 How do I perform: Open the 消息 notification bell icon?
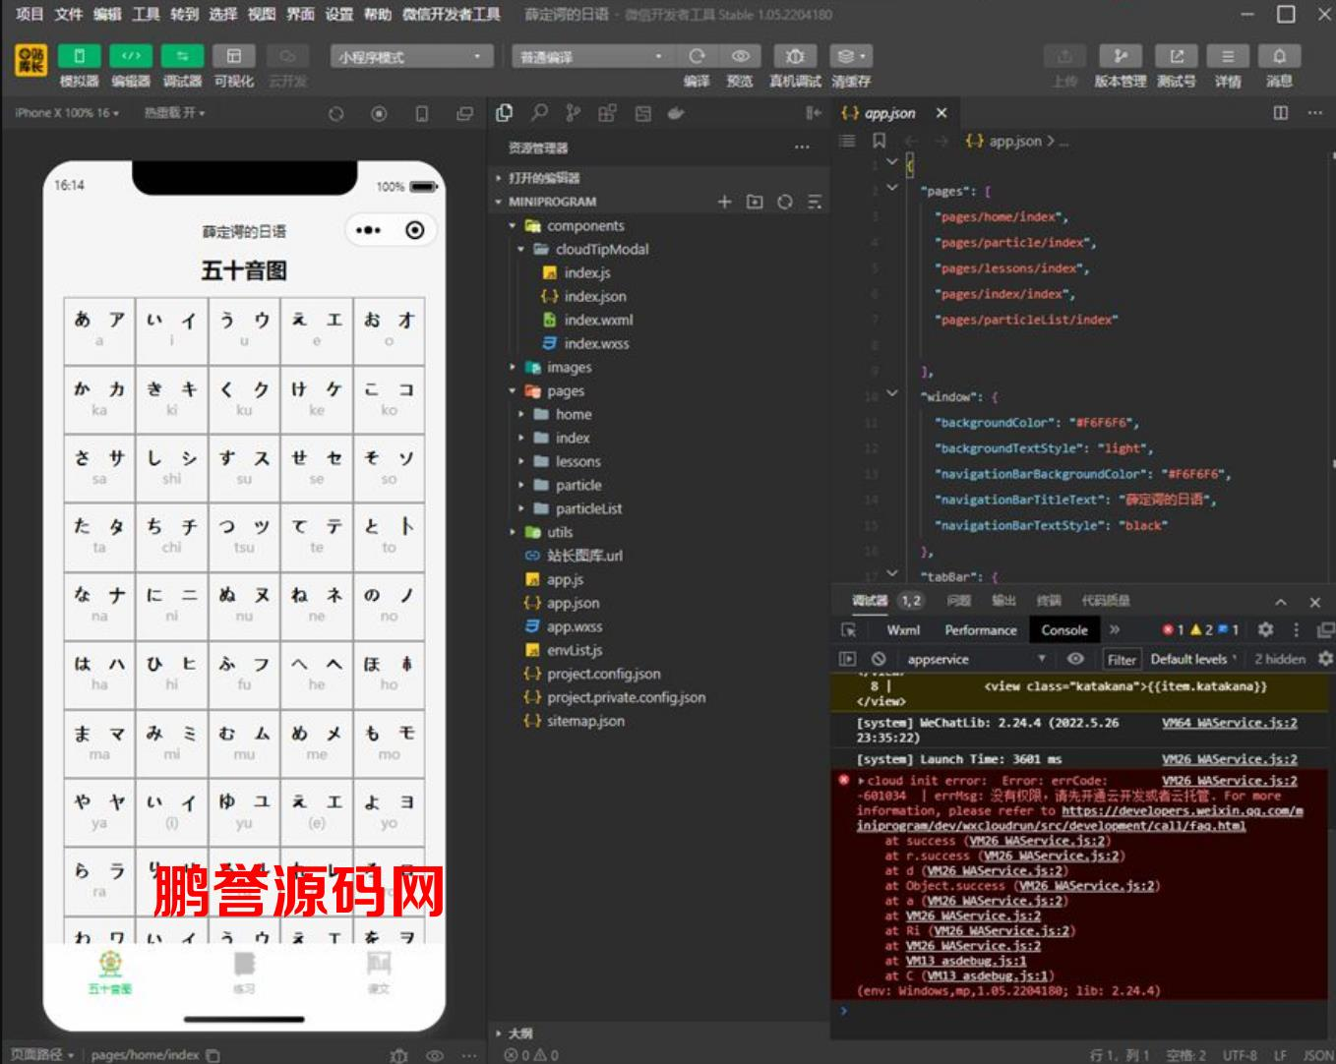click(x=1279, y=56)
